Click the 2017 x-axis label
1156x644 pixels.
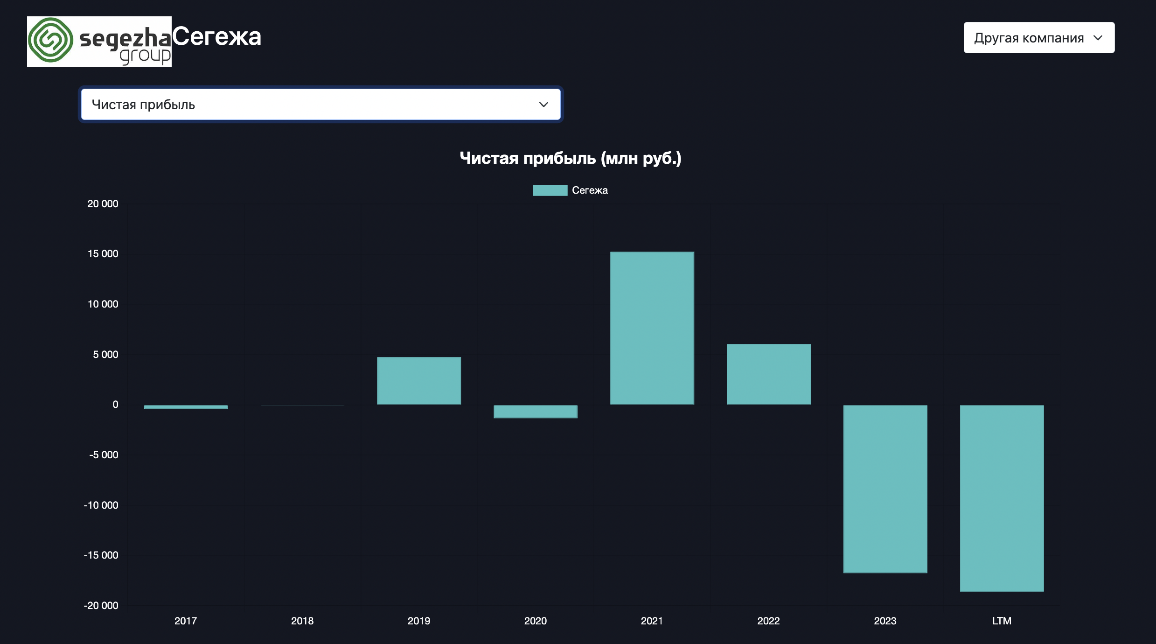click(x=186, y=621)
